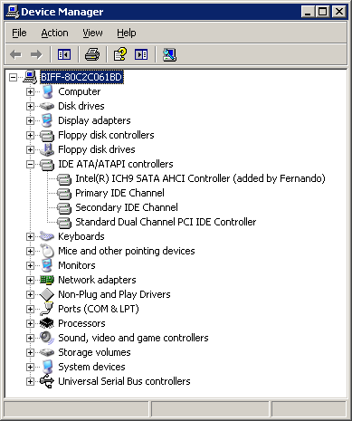Viewport: 352px width, 421px height.
Task: Open the Help menu
Action: coord(127,33)
